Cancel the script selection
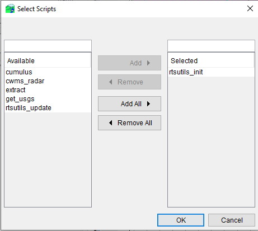This screenshot has height=231, width=258. pos(232,220)
